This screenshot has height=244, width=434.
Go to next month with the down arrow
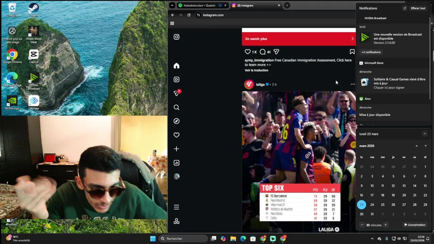[426, 146]
